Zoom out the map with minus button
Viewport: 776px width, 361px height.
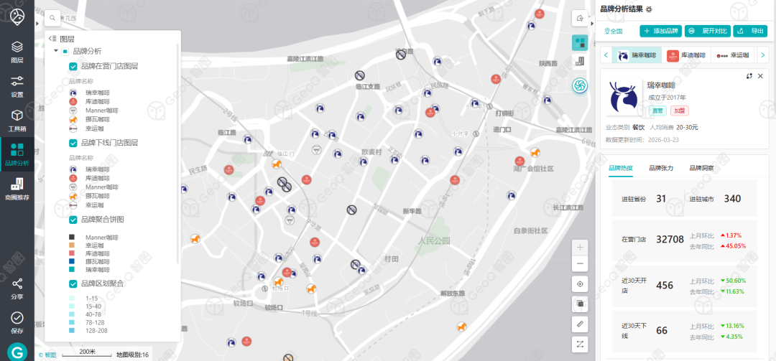tap(580, 263)
